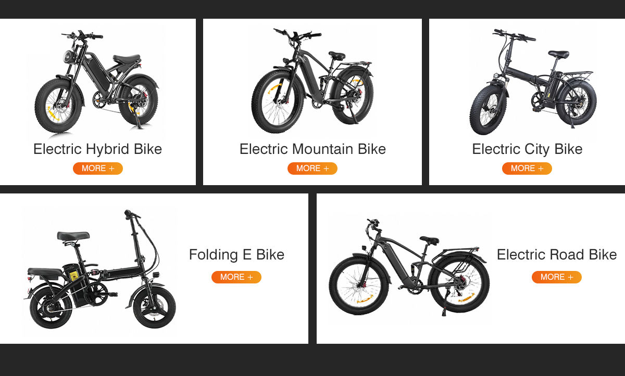Select the Electric City Bike title
The image size is (625, 376).
(527, 149)
